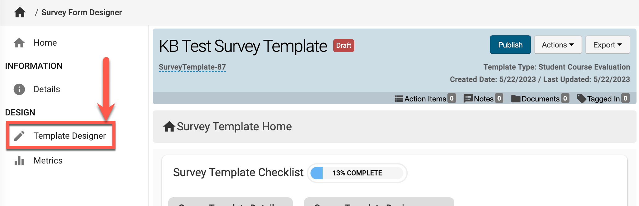This screenshot has width=639, height=206.
Task: Expand the Export dropdown menu
Action: coord(607,45)
